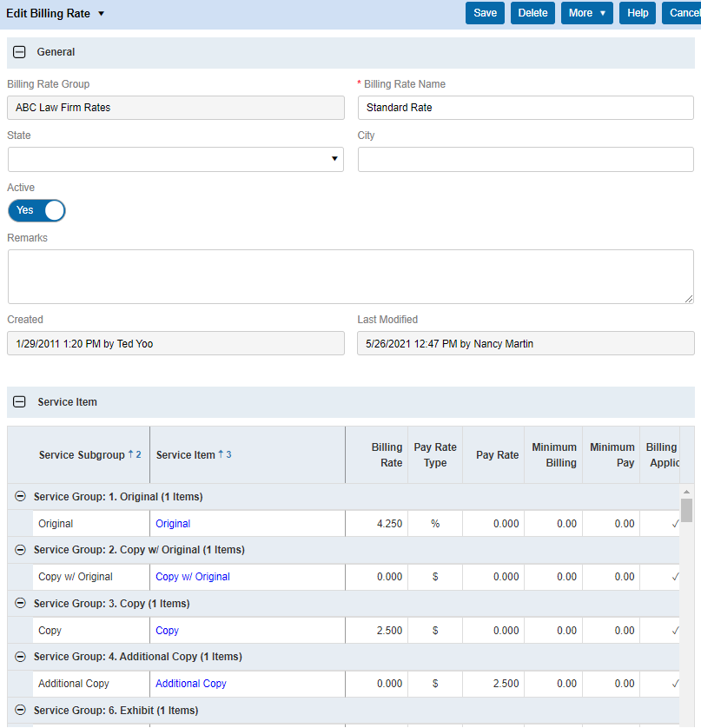Open the More dropdown

click(x=586, y=13)
